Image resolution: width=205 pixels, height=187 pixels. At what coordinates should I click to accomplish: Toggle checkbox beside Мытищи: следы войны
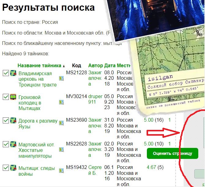coord(6,168)
